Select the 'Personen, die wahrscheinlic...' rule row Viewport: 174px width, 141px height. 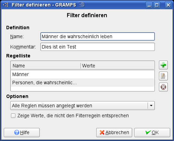[x=83, y=83]
